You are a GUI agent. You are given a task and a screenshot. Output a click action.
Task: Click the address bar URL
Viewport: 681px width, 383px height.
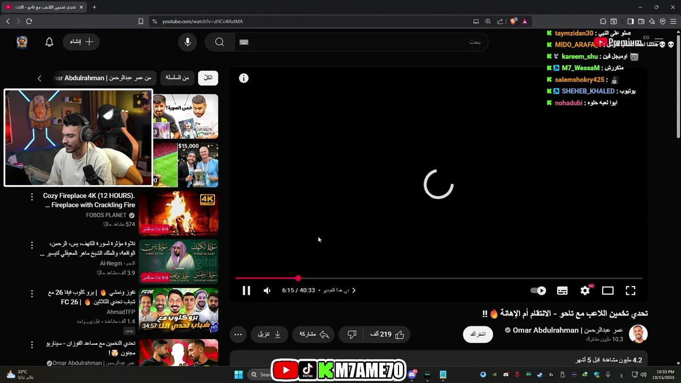point(202,21)
